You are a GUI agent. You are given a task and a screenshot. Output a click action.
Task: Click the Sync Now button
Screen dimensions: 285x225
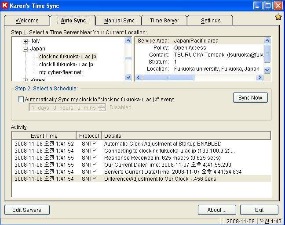point(250,98)
